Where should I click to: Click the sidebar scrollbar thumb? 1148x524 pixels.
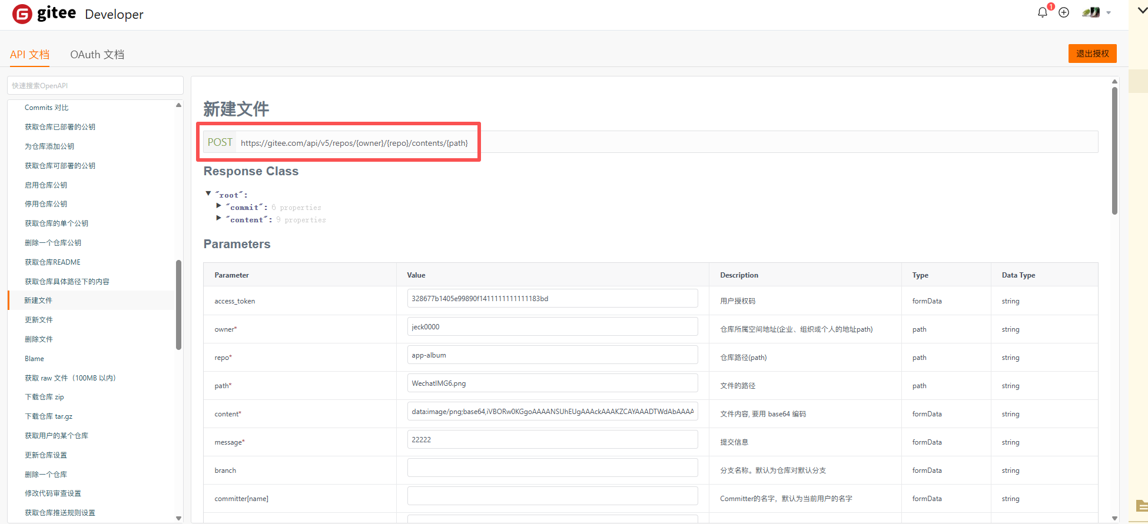point(178,305)
